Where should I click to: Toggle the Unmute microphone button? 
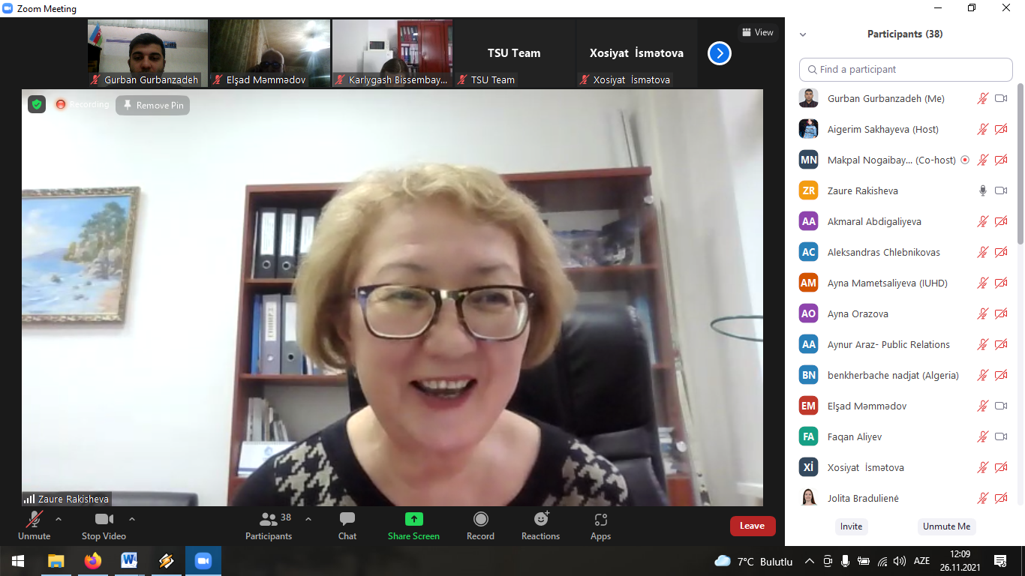34,519
